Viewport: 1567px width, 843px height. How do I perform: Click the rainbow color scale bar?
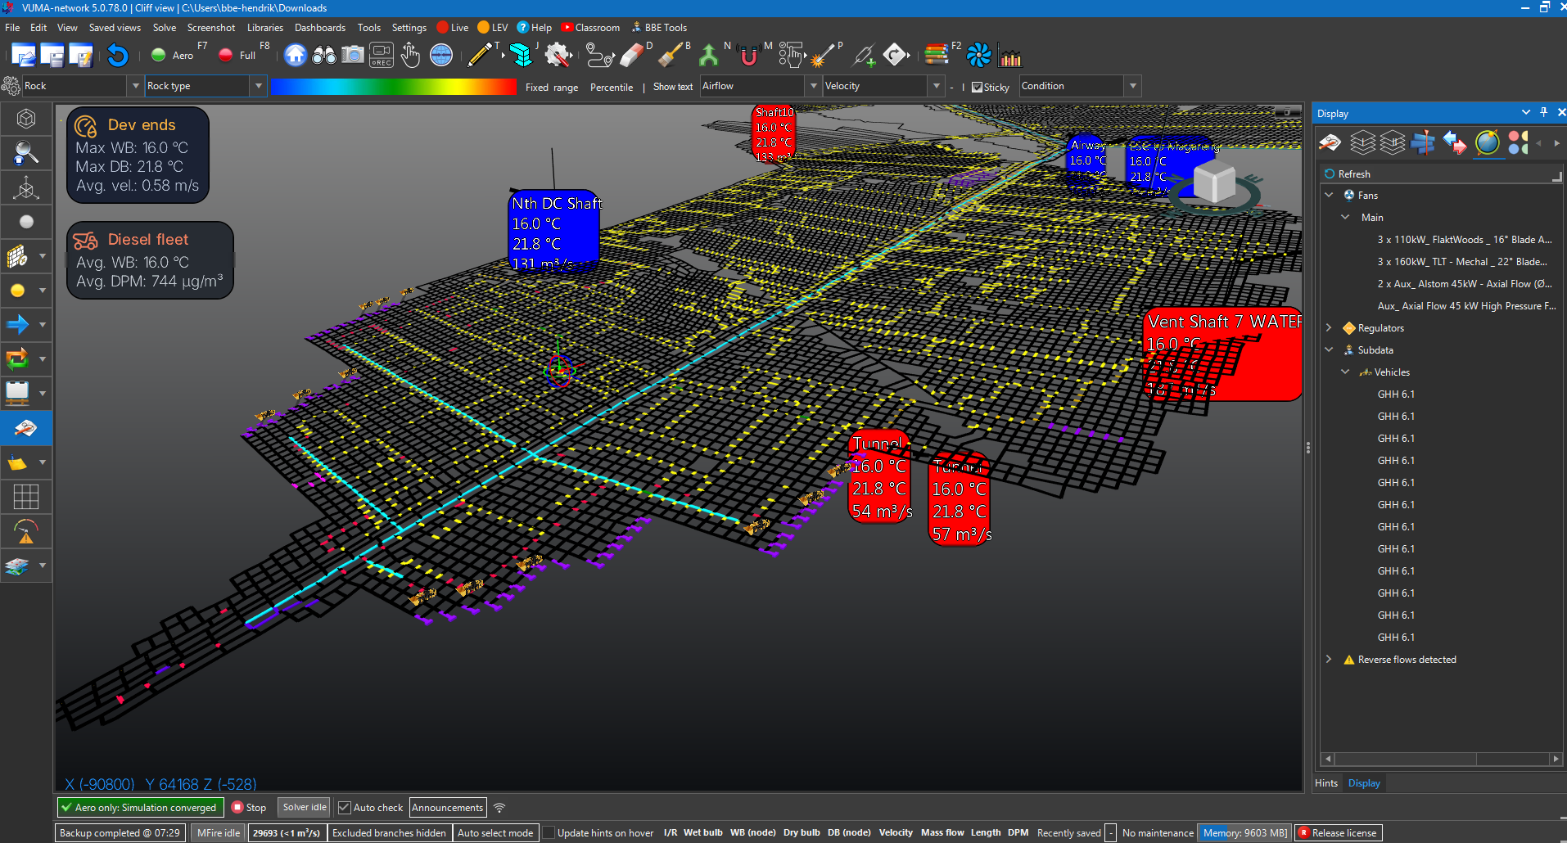point(394,87)
